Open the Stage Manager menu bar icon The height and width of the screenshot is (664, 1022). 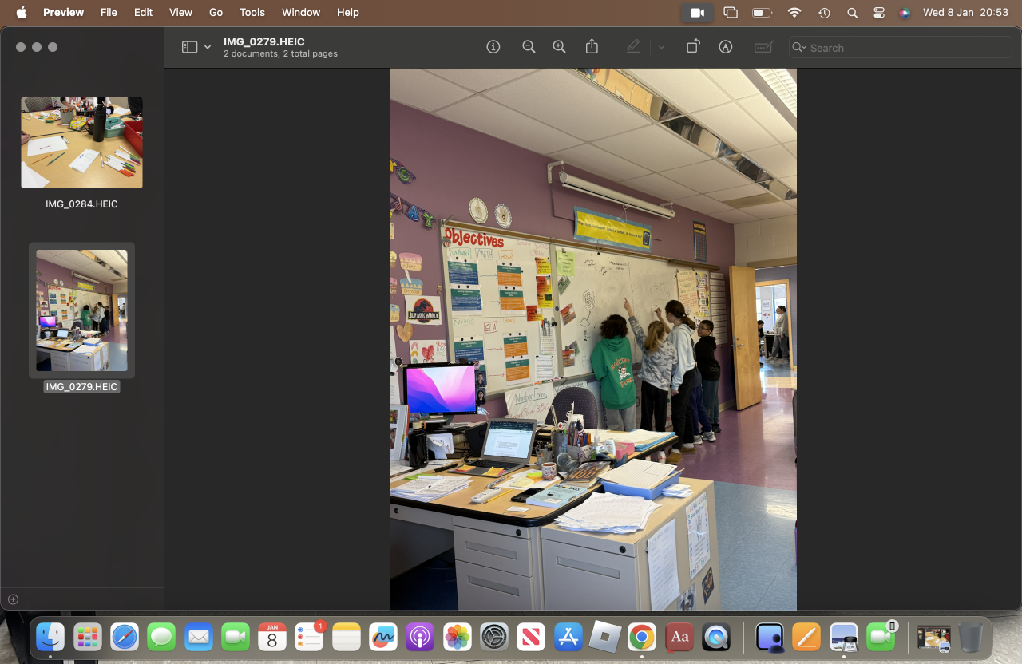click(731, 13)
